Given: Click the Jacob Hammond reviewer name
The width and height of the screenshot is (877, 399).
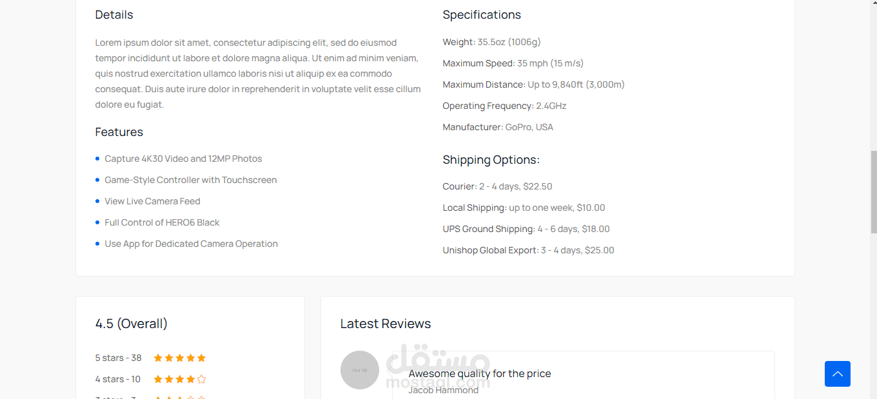Looking at the screenshot, I should click(x=444, y=390).
